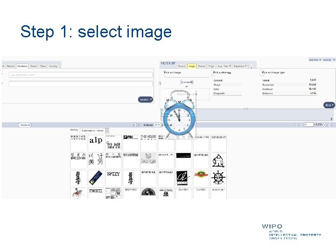Choose the Shape strategy
Image resolution: width=336 pixels, height=252 pixels.
point(227,85)
